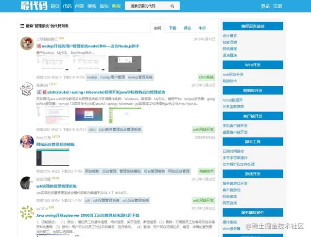Click the 客户端开发 sidebar header

tap(253, 116)
